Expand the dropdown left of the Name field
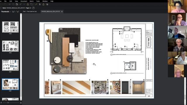This screenshot has width=187, height=105. pos(1,8)
